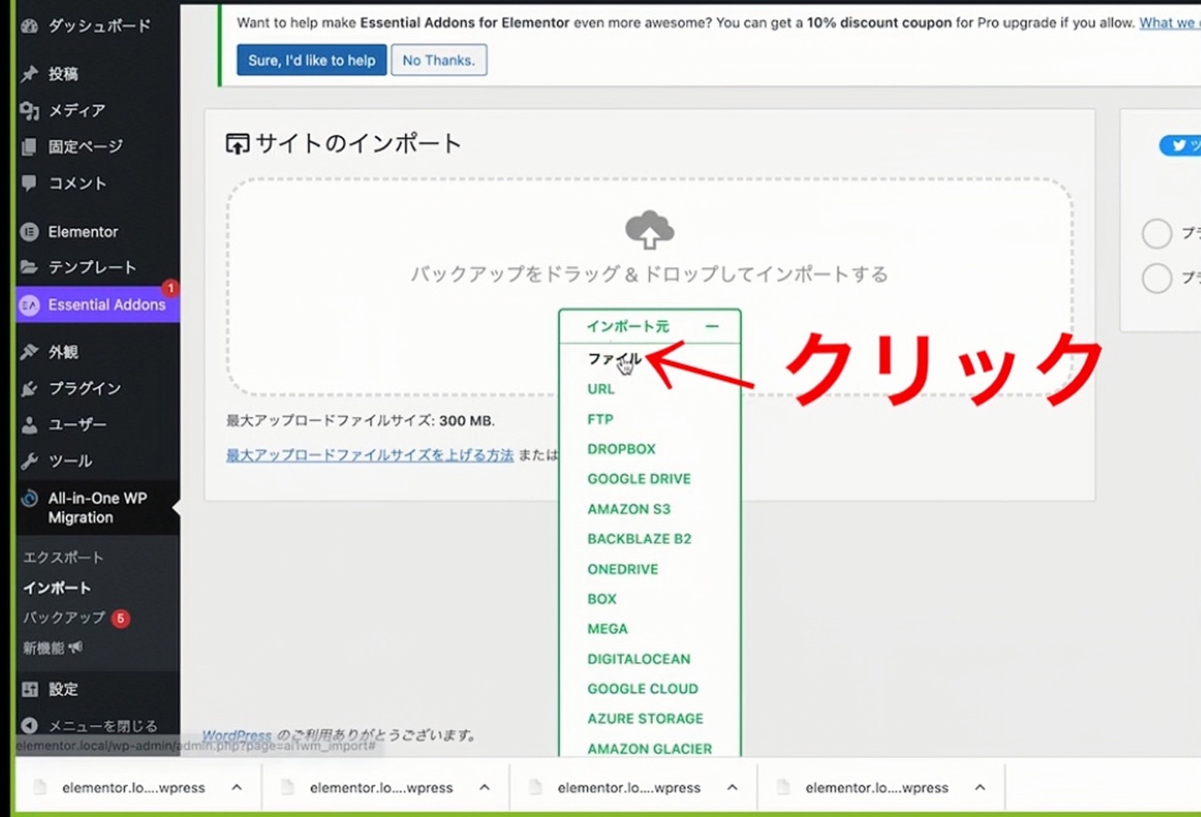Open options chevron for fourth downloaded wpress file

[x=980, y=788]
